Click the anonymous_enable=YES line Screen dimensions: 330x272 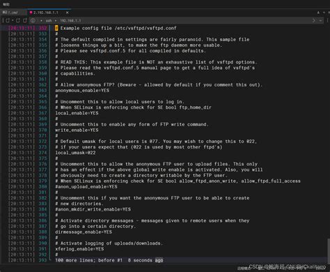(x=82, y=91)
